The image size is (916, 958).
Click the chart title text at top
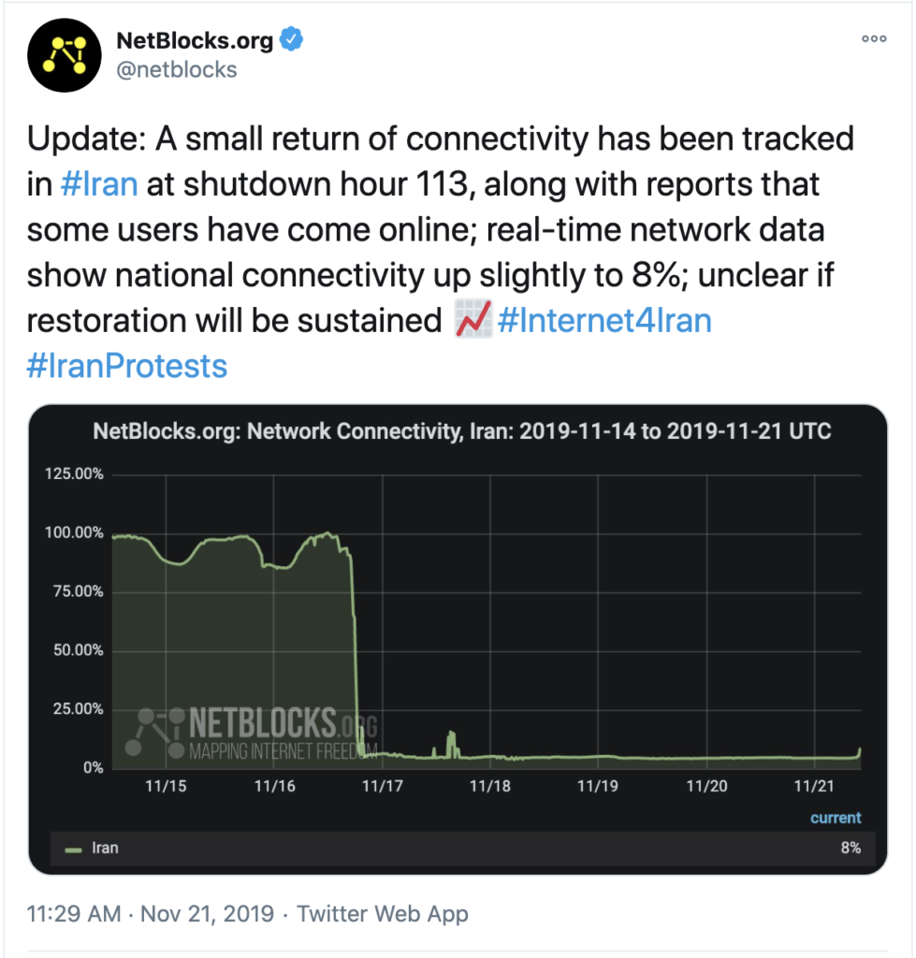click(x=462, y=431)
